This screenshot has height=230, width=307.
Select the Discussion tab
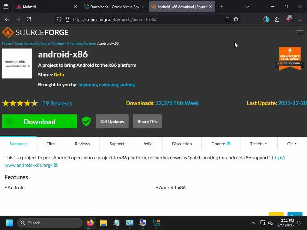pos(182,144)
